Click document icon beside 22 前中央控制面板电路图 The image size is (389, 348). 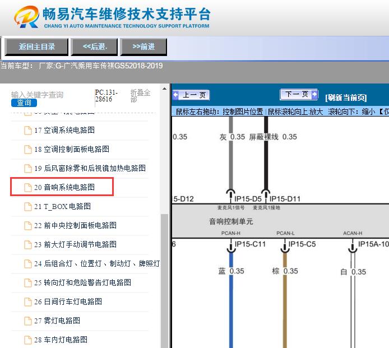tap(28, 226)
